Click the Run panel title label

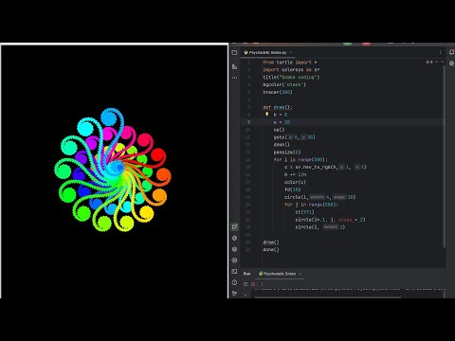[246, 274]
